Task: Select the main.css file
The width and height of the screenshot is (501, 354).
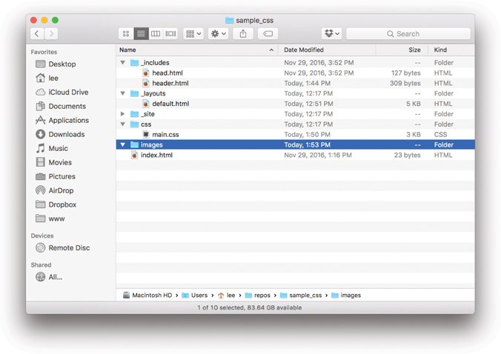Action: tap(165, 135)
